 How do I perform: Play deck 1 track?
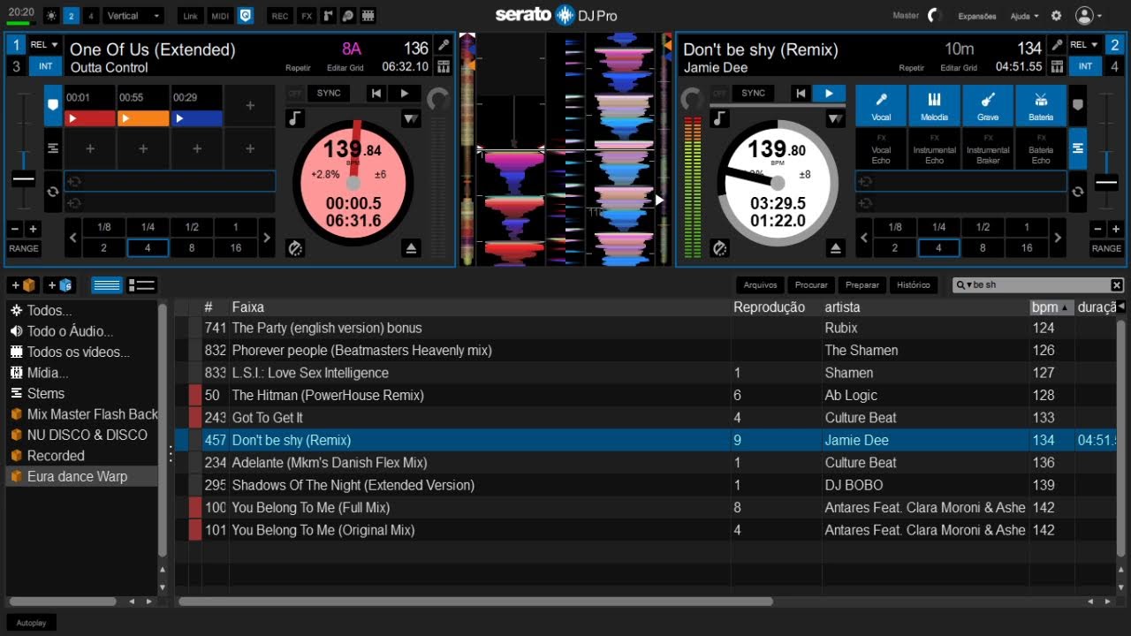pyautogui.click(x=405, y=93)
